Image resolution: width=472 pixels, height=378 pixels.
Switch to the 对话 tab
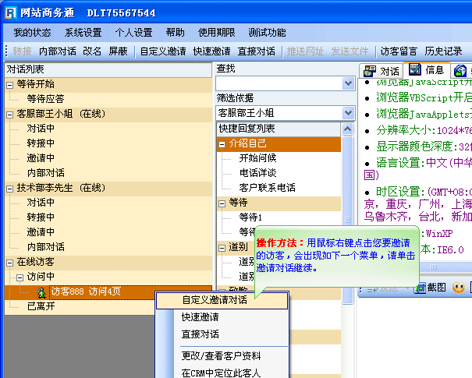click(382, 71)
